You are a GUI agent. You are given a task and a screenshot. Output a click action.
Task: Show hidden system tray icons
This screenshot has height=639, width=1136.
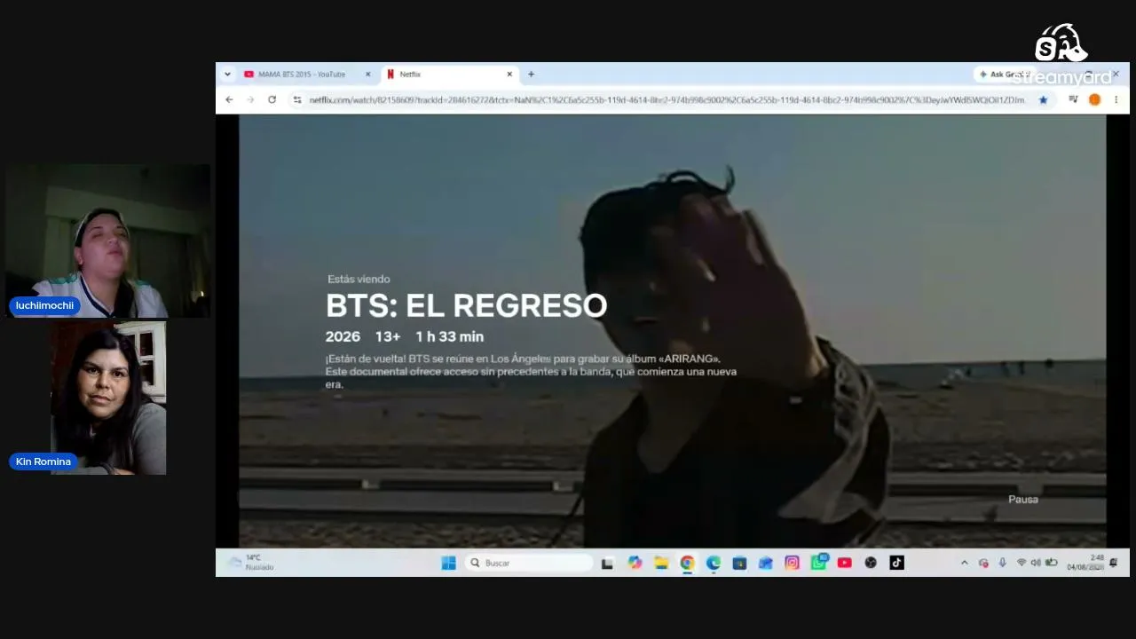[965, 563]
